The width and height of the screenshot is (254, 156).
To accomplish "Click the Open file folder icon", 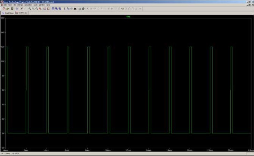I will [8, 9].
